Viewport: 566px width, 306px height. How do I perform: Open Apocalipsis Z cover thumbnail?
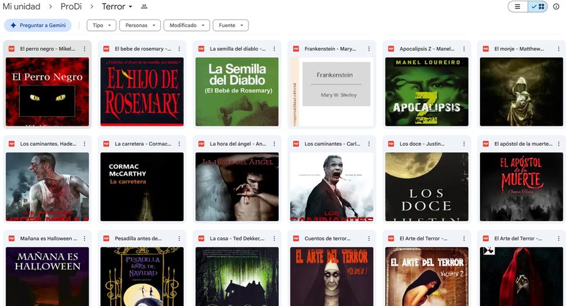coord(426,92)
